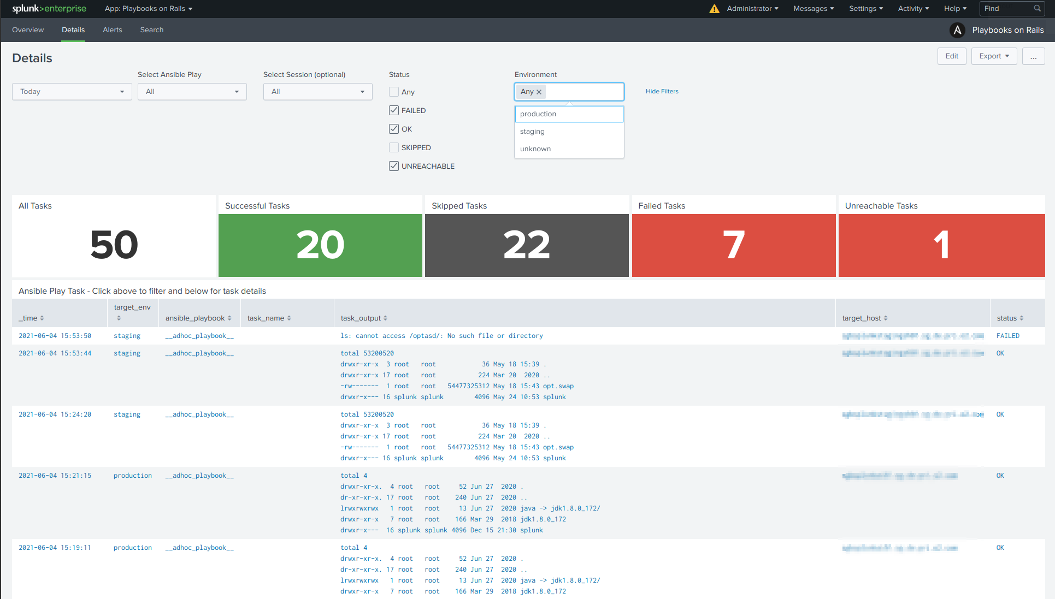Open the Help menu

pos(955,9)
